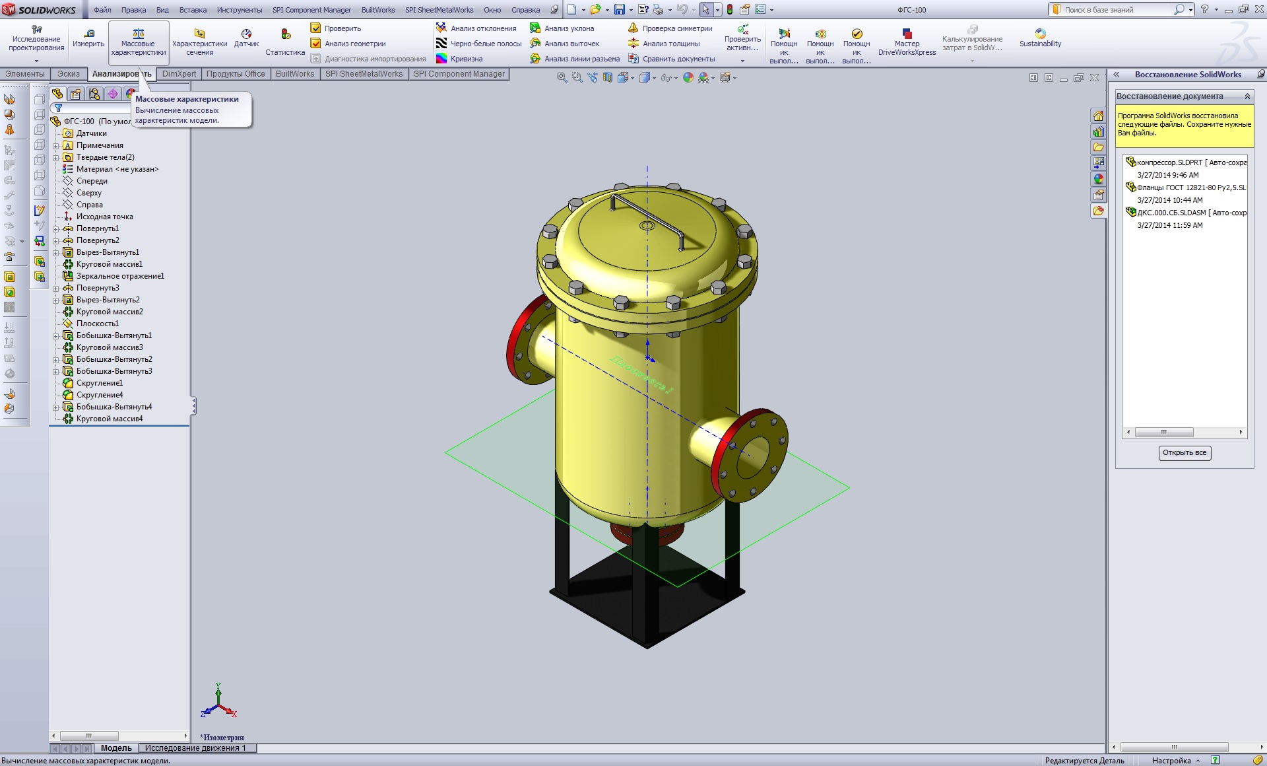Expand the Вырез-Вытянуть1 feature node
This screenshot has height=766, width=1267.
click(56, 252)
